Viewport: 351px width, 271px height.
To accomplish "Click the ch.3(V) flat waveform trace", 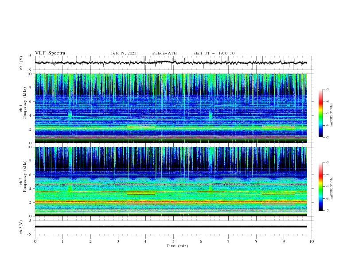I will pyautogui.click(x=171, y=227).
